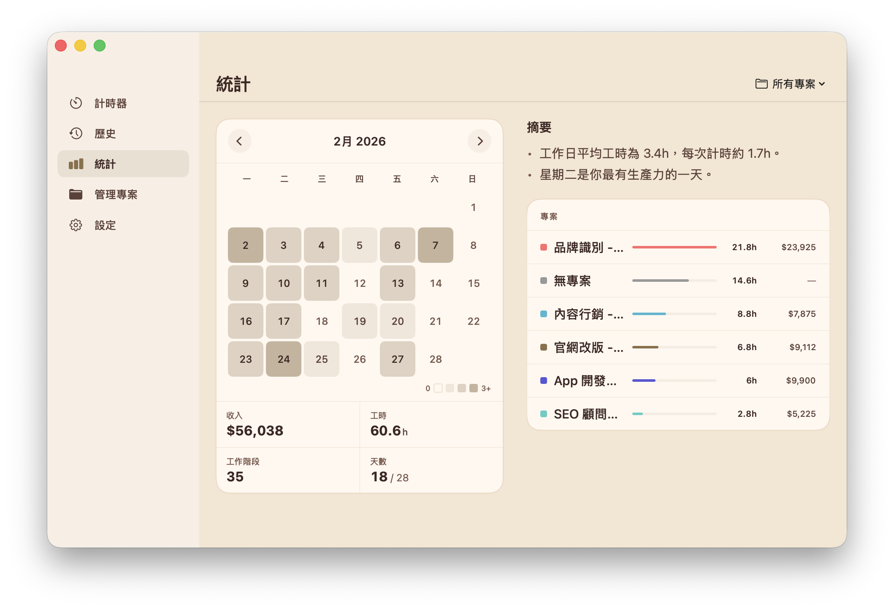Go to previous month with left chevron
Viewport: 894px width, 610px height.
pos(239,141)
